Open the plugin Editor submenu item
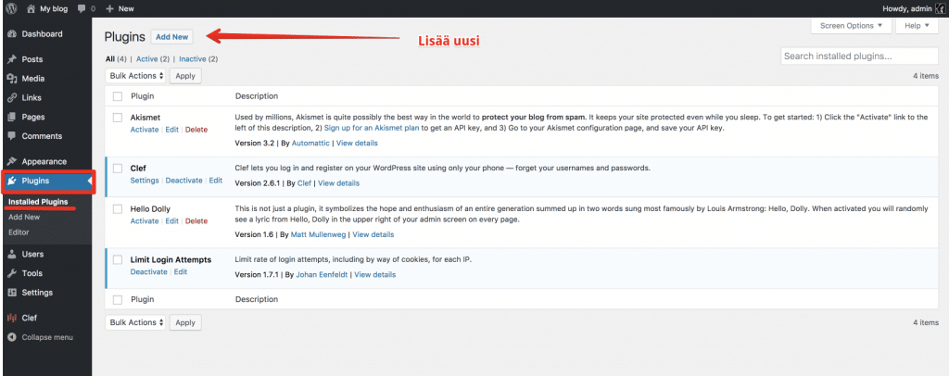Image resolution: width=949 pixels, height=376 pixels. (x=19, y=232)
